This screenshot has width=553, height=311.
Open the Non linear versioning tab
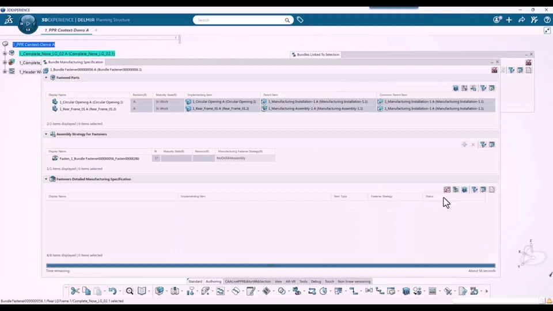354,282
